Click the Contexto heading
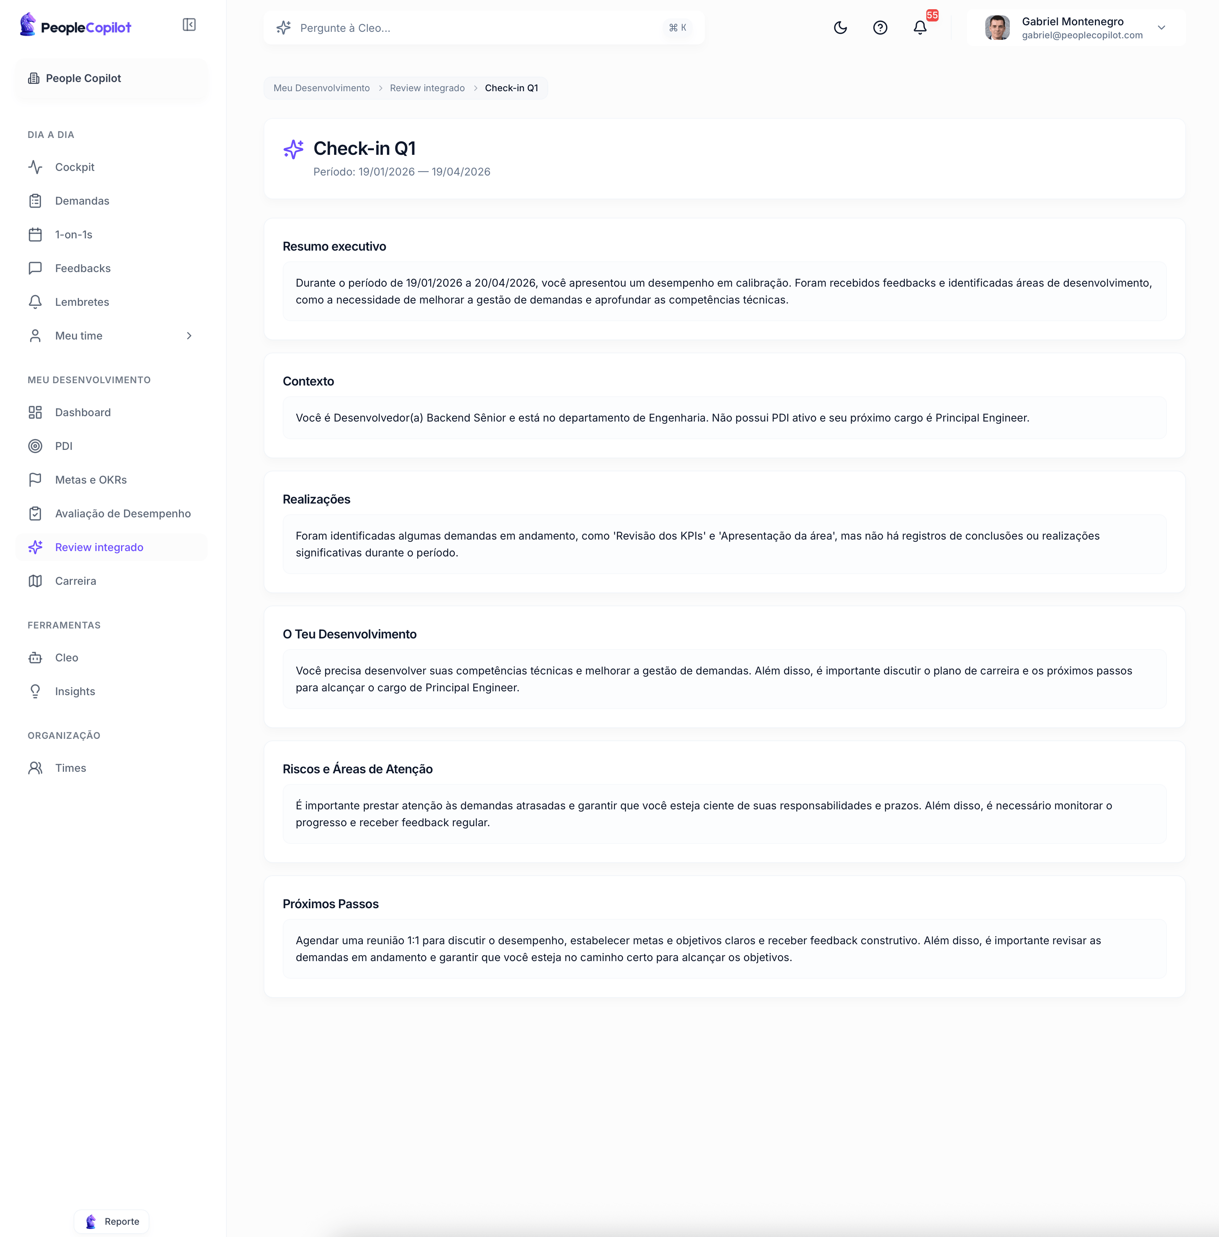 [309, 381]
